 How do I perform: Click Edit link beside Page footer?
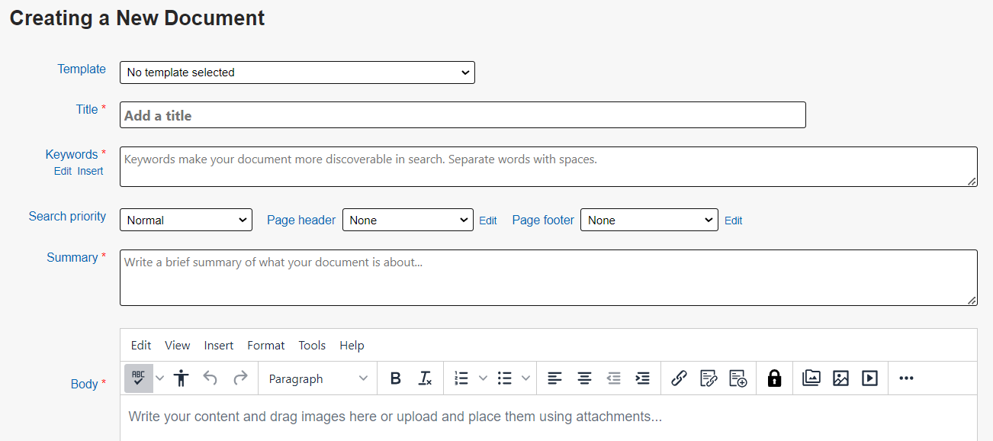(x=734, y=220)
